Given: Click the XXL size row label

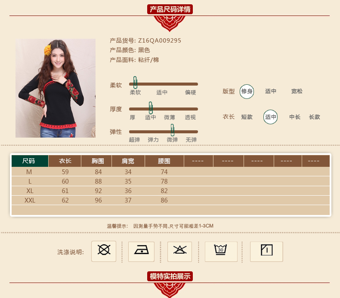Looking at the screenshot, I should [30, 200].
